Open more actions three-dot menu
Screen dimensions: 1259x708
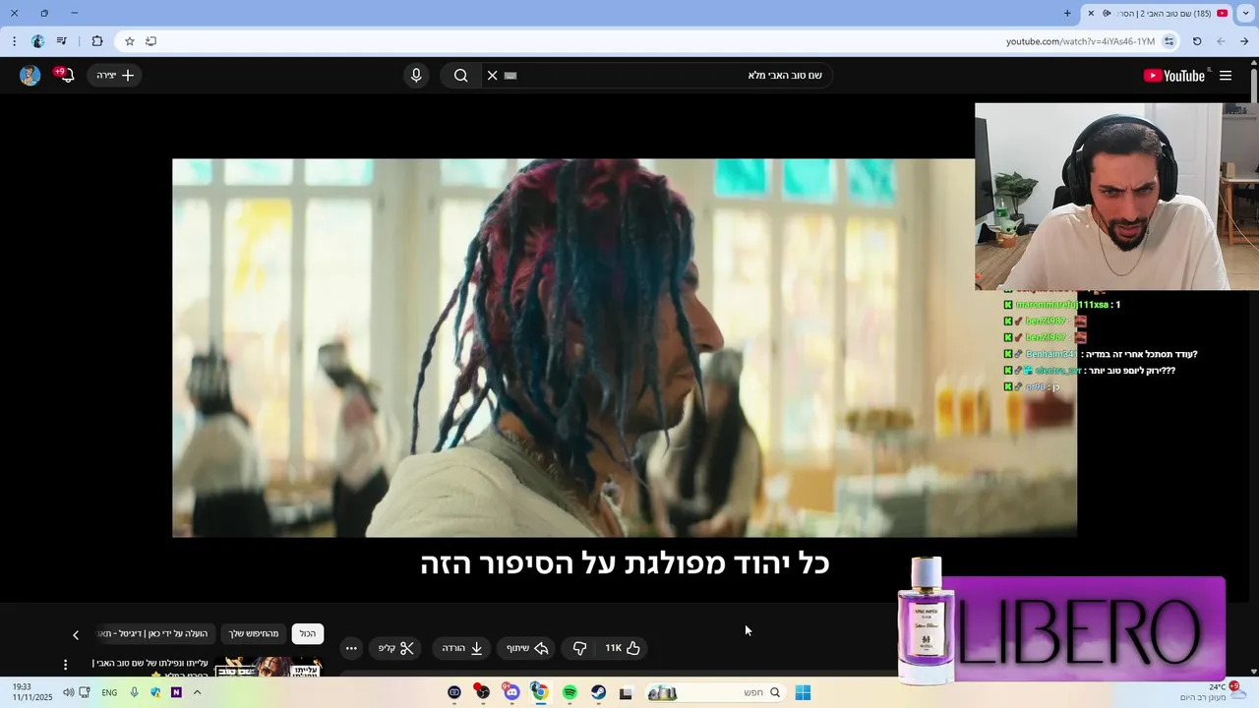[x=351, y=648]
